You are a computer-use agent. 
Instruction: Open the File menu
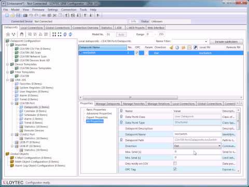tap(6, 10)
